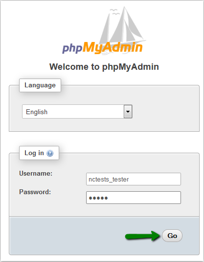Click the "Welcome to phpMyAdmin" heading

[x=104, y=67]
